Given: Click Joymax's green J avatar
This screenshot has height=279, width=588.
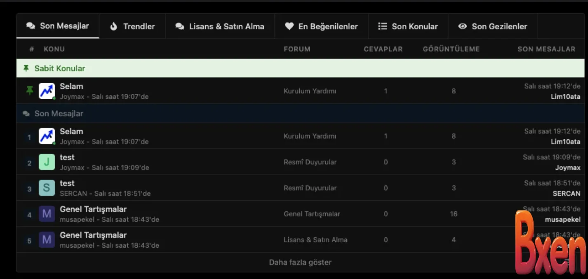Looking at the screenshot, I should point(47,162).
